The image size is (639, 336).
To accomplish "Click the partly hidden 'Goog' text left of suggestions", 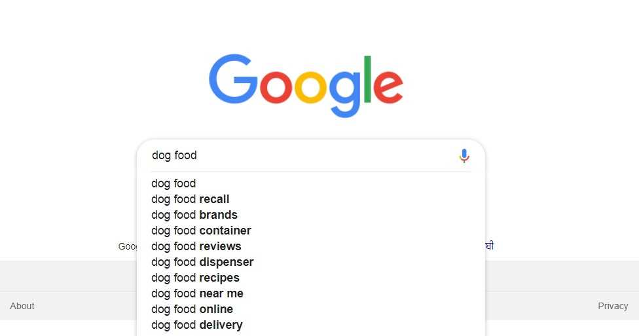I will [x=128, y=246].
